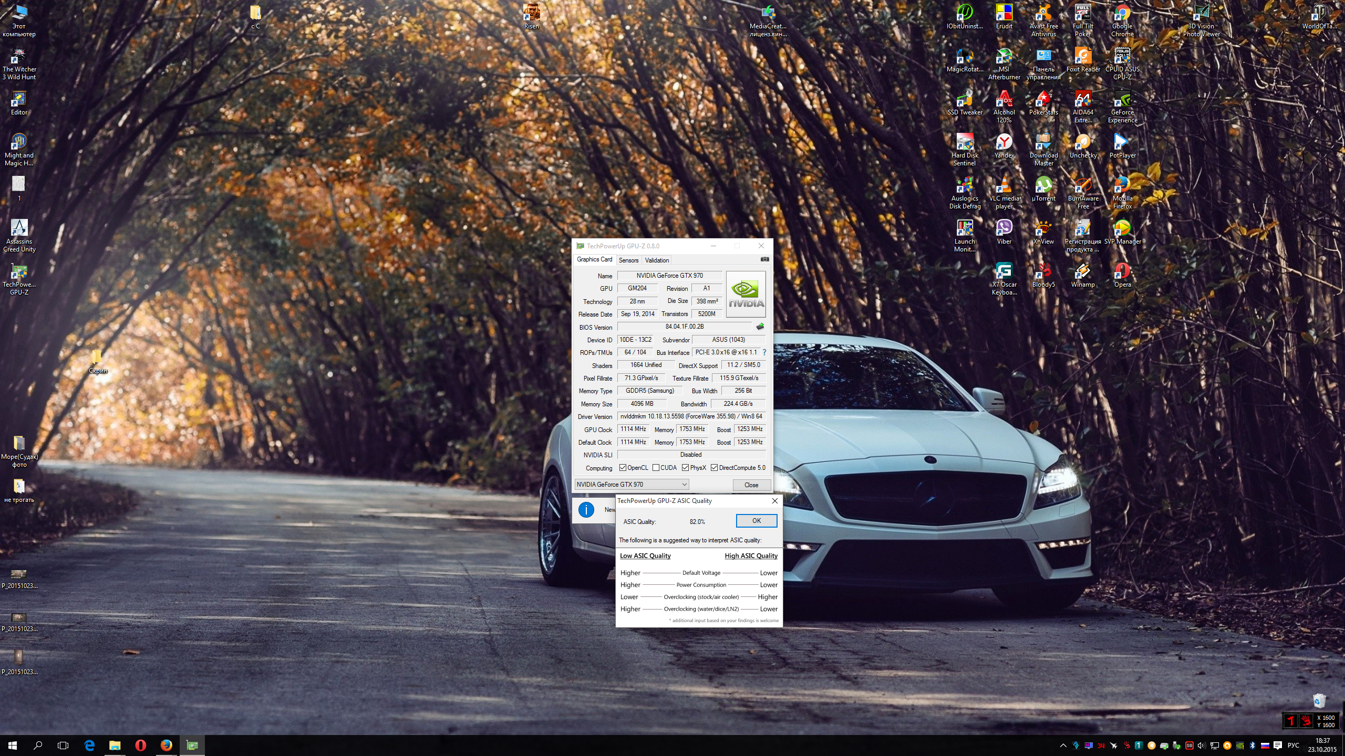The height and width of the screenshot is (756, 1345).
Task: Click the BIOS save chip icon
Action: [x=760, y=327]
